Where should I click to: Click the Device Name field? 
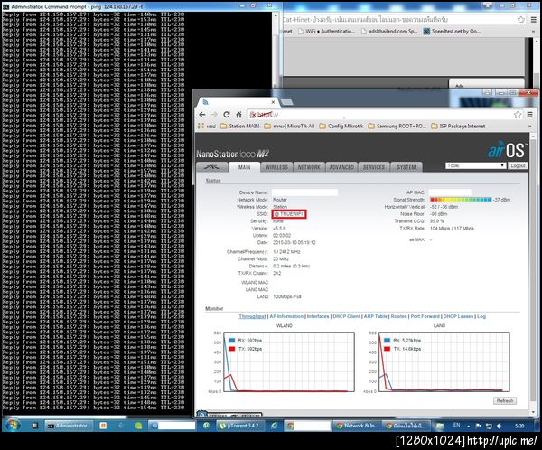tap(305, 192)
